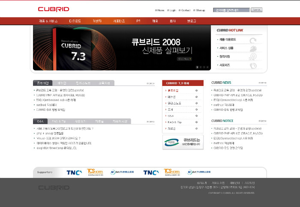Open the Sitemap link in the header
The image size is (300, 207).
tap(200, 10)
